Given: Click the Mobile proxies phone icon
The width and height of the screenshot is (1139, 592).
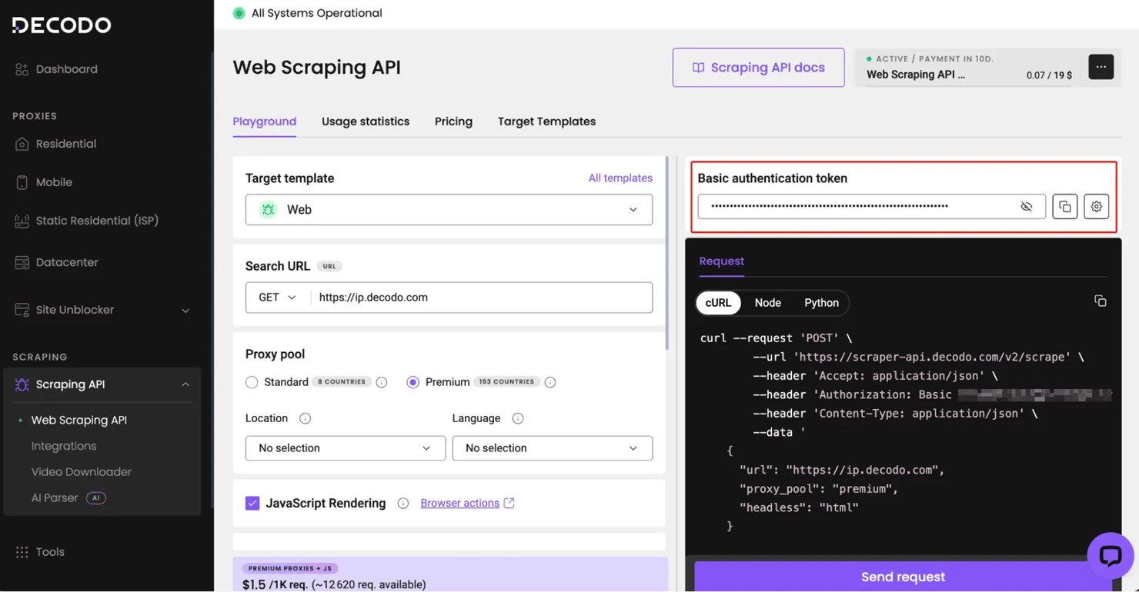Looking at the screenshot, I should [22, 182].
